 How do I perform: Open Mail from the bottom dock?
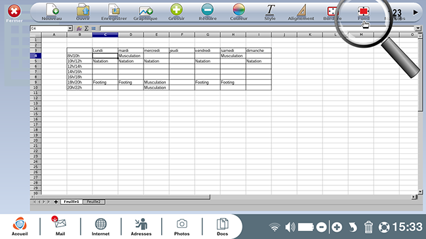pyautogui.click(x=60, y=226)
